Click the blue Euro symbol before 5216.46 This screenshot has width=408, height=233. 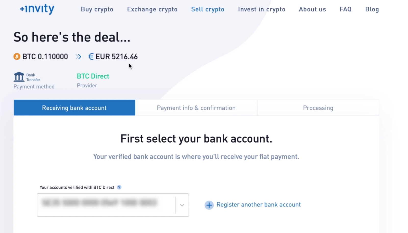(x=91, y=57)
